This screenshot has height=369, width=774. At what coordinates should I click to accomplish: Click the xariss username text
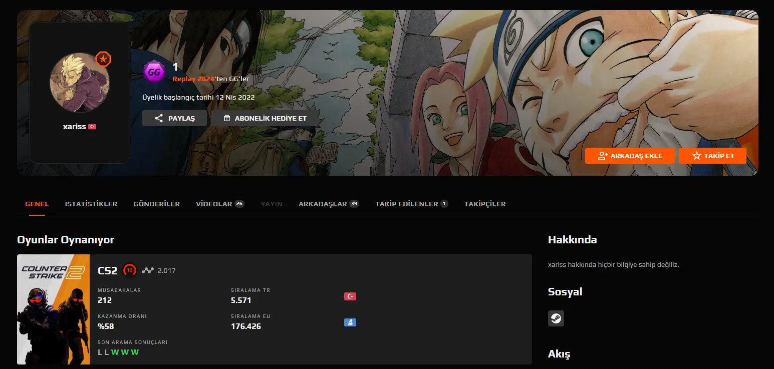pos(75,127)
